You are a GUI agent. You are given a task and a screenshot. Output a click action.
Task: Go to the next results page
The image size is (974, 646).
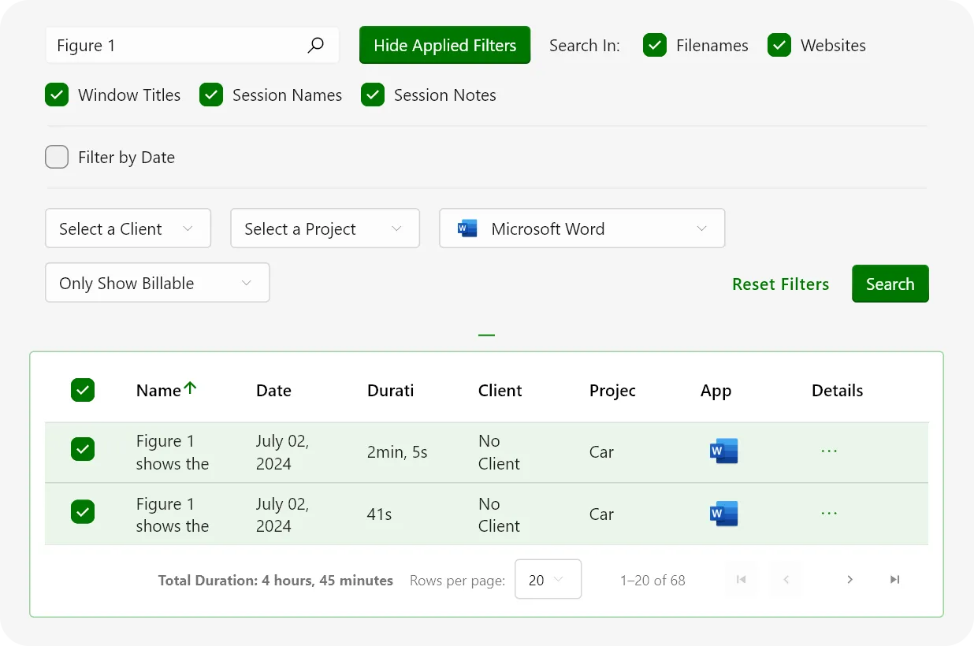pyautogui.click(x=849, y=580)
